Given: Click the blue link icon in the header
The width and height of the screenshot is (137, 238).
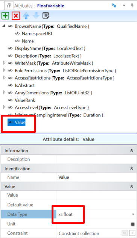Looking at the screenshot, I should point(114,6).
